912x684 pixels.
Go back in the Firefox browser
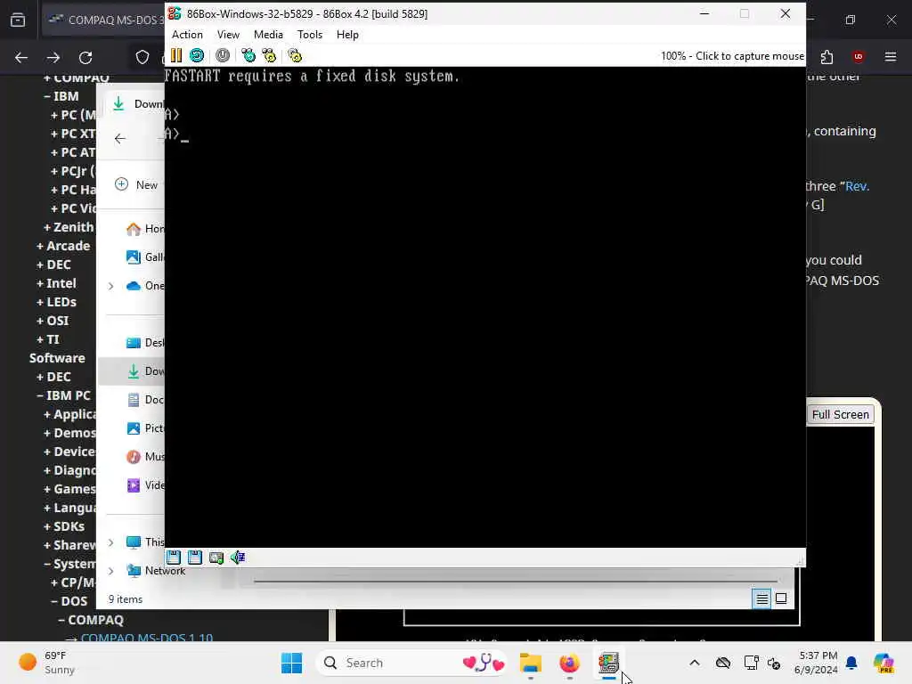21,57
